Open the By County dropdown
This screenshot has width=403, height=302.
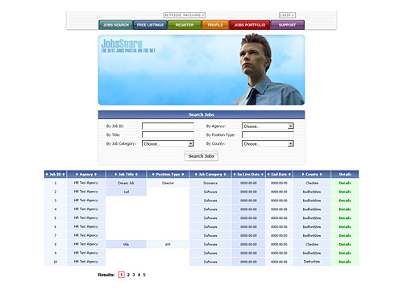coord(268,143)
